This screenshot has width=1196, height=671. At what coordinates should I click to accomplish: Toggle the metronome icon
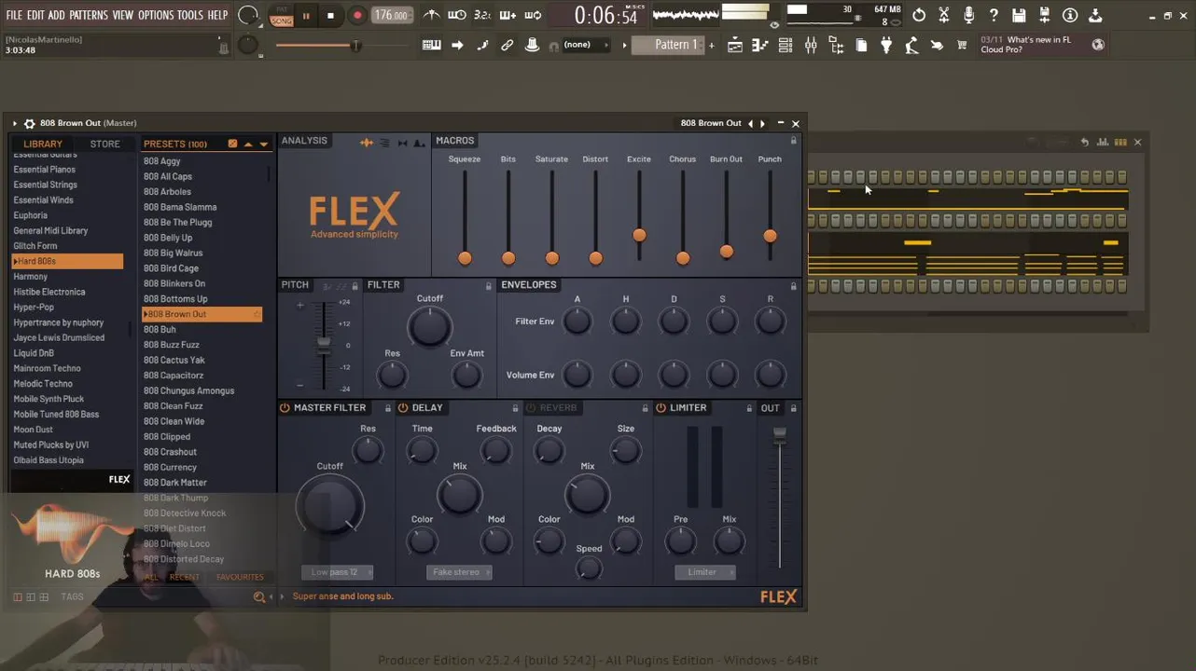pos(432,15)
